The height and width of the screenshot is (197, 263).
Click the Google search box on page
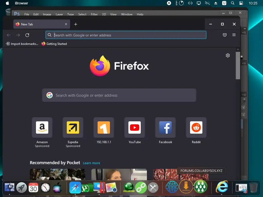119,95
